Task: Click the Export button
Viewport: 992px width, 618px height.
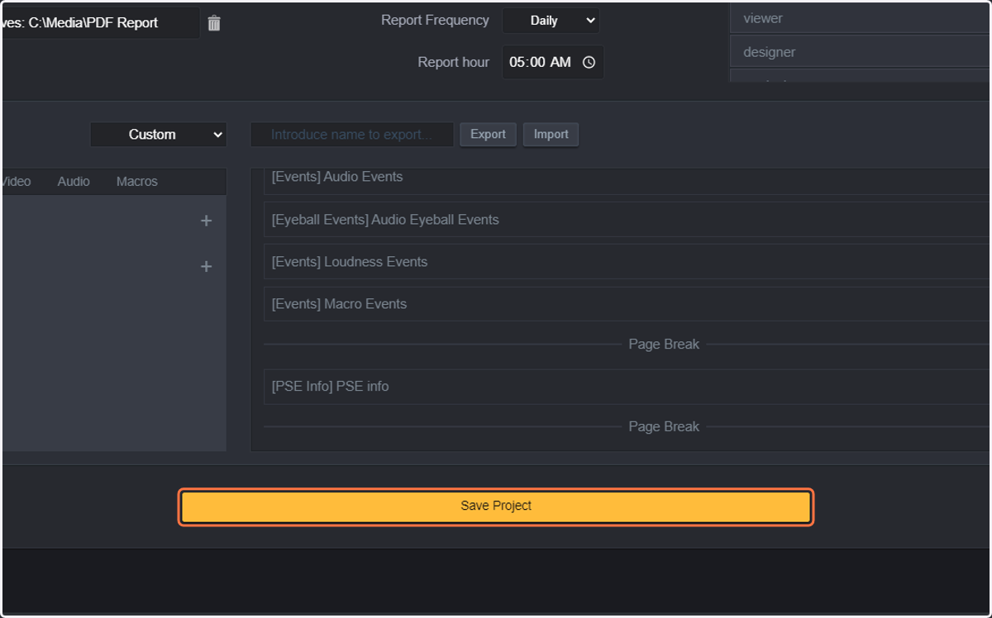Action: pyautogui.click(x=488, y=135)
